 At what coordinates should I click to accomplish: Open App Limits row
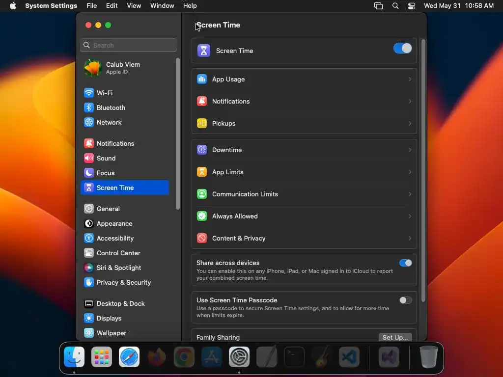point(304,172)
